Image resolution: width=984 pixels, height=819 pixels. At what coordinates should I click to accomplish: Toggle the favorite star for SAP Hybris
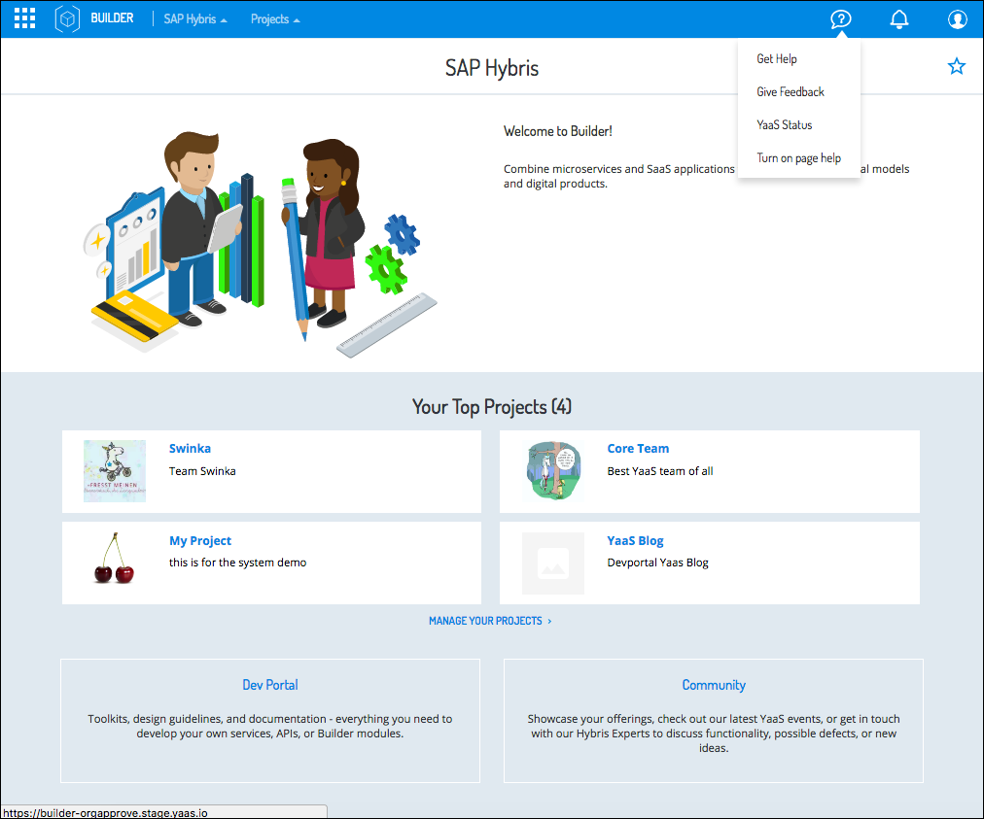point(956,66)
